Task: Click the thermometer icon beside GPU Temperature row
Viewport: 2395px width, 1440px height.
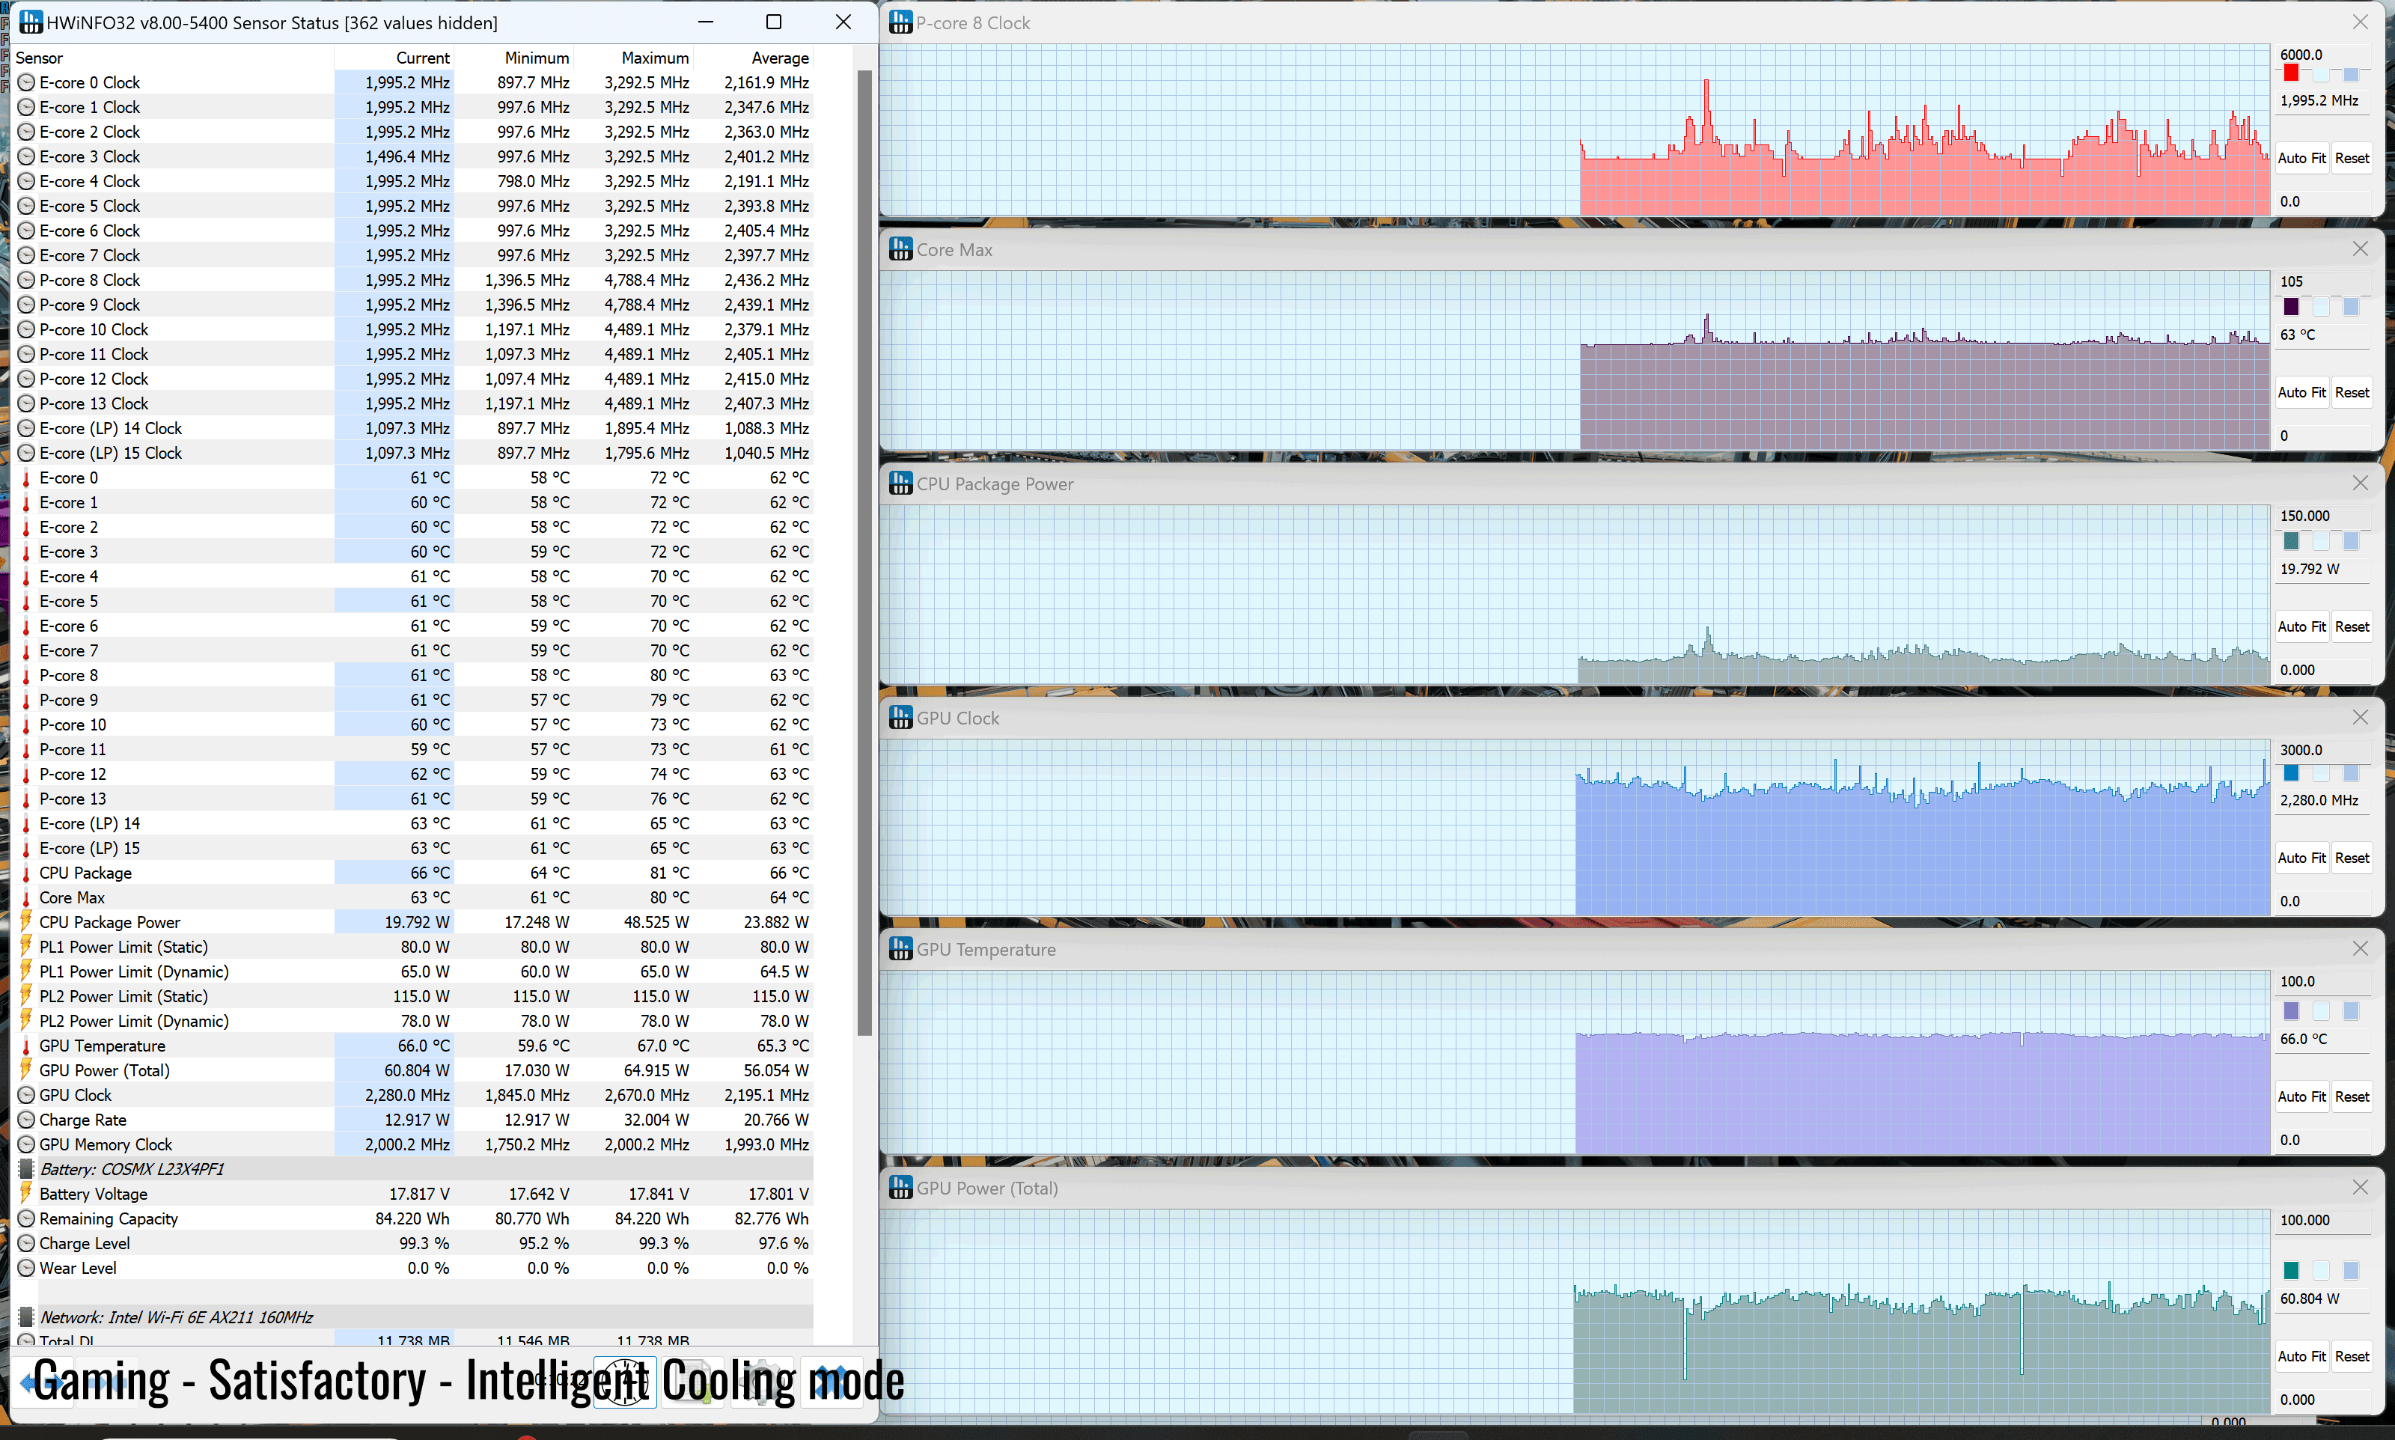Action: pos(26,1046)
